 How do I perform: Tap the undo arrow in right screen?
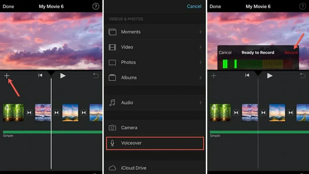tap(303, 76)
